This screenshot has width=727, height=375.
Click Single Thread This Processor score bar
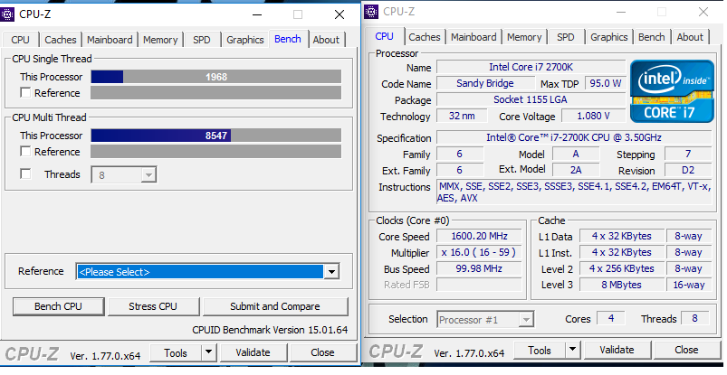[216, 77]
